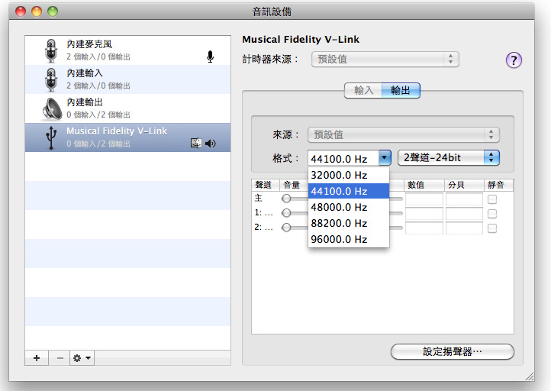This screenshot has height=391, width=551.
Task: Toggle mute checkbox for the 主 master channel
Action: pyautogui.click(x=492, y=199)
